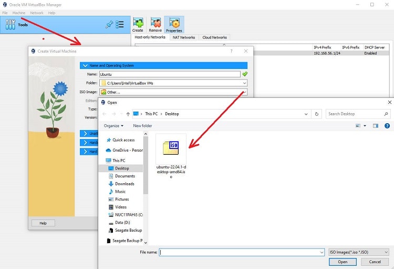
Task: Open the Properties toolbar icon
Action: pyautogui.click(x=174, y=25)
